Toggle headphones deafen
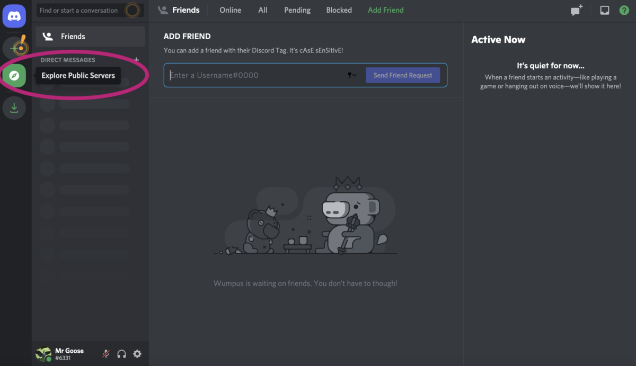This screenshot has width=636, height=366. click(121, 354)
